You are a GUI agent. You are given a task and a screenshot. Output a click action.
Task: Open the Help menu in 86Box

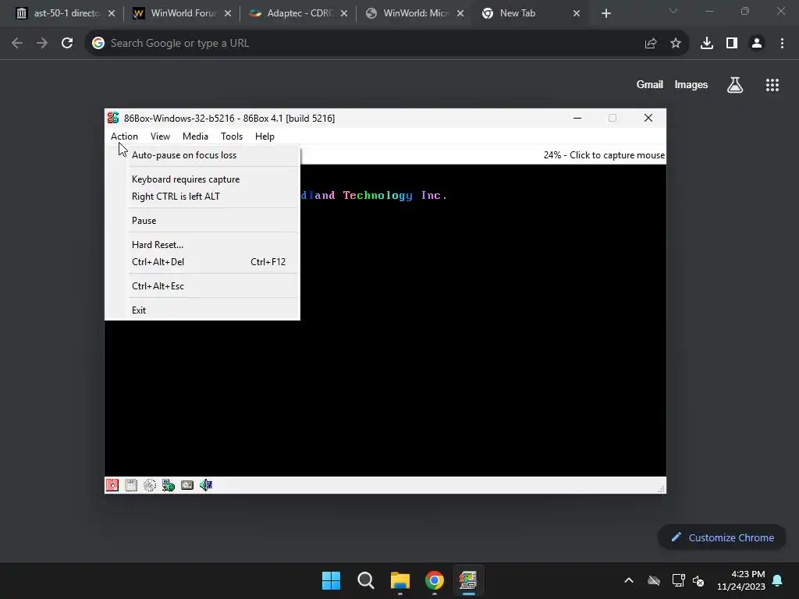tap(265, 136)
